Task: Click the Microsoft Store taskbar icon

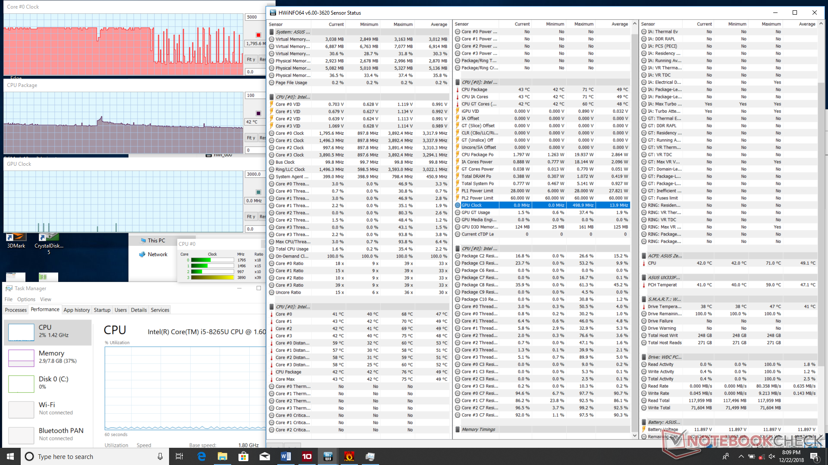Action: 244,456
